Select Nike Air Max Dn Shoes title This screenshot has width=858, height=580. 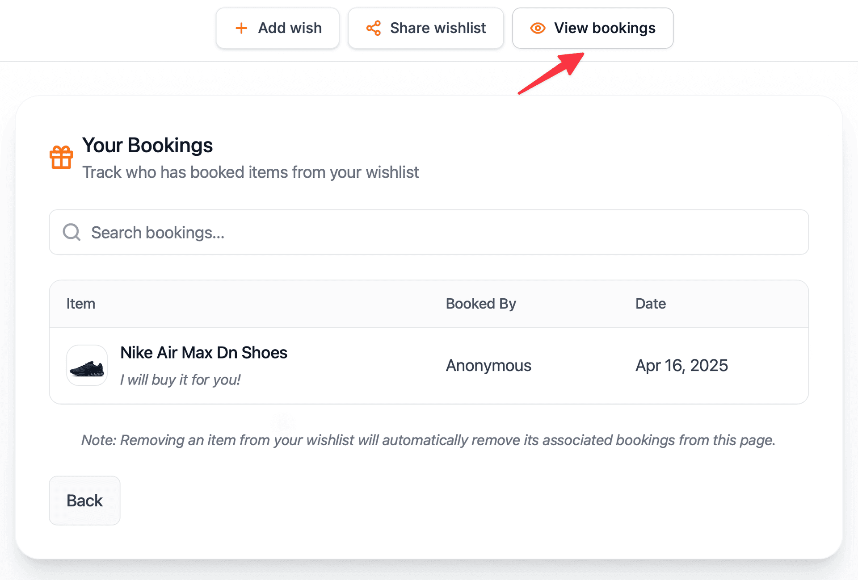tap(203, 353)
